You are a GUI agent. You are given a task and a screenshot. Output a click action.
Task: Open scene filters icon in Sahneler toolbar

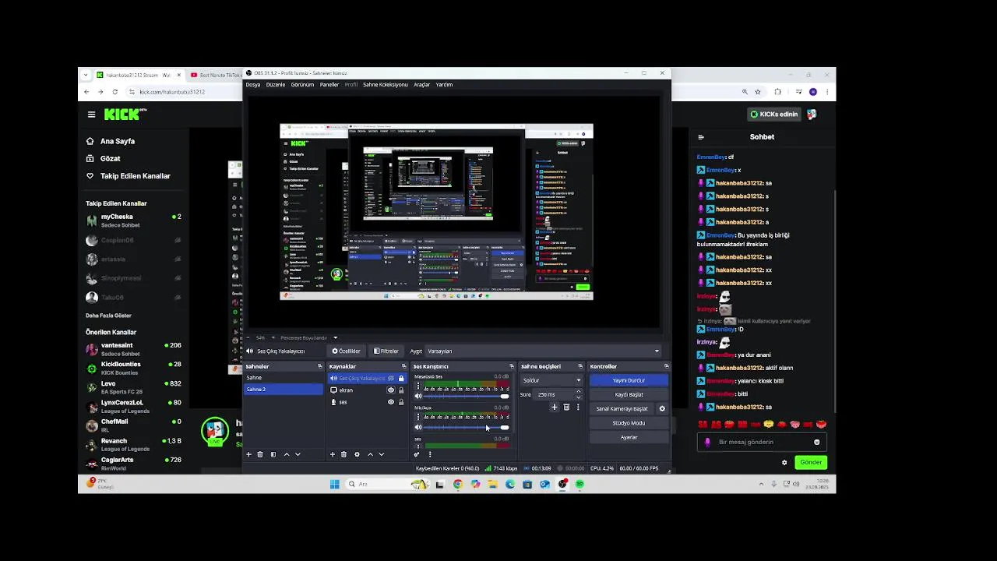pyautogui.click(x=273, y=454)
